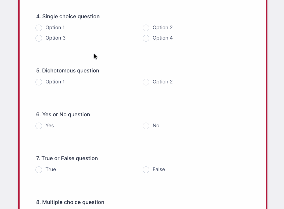The width and height of the screenshot is (284, 209).
Task: Mark True on the True or False question
Action: tap(39, 170)
